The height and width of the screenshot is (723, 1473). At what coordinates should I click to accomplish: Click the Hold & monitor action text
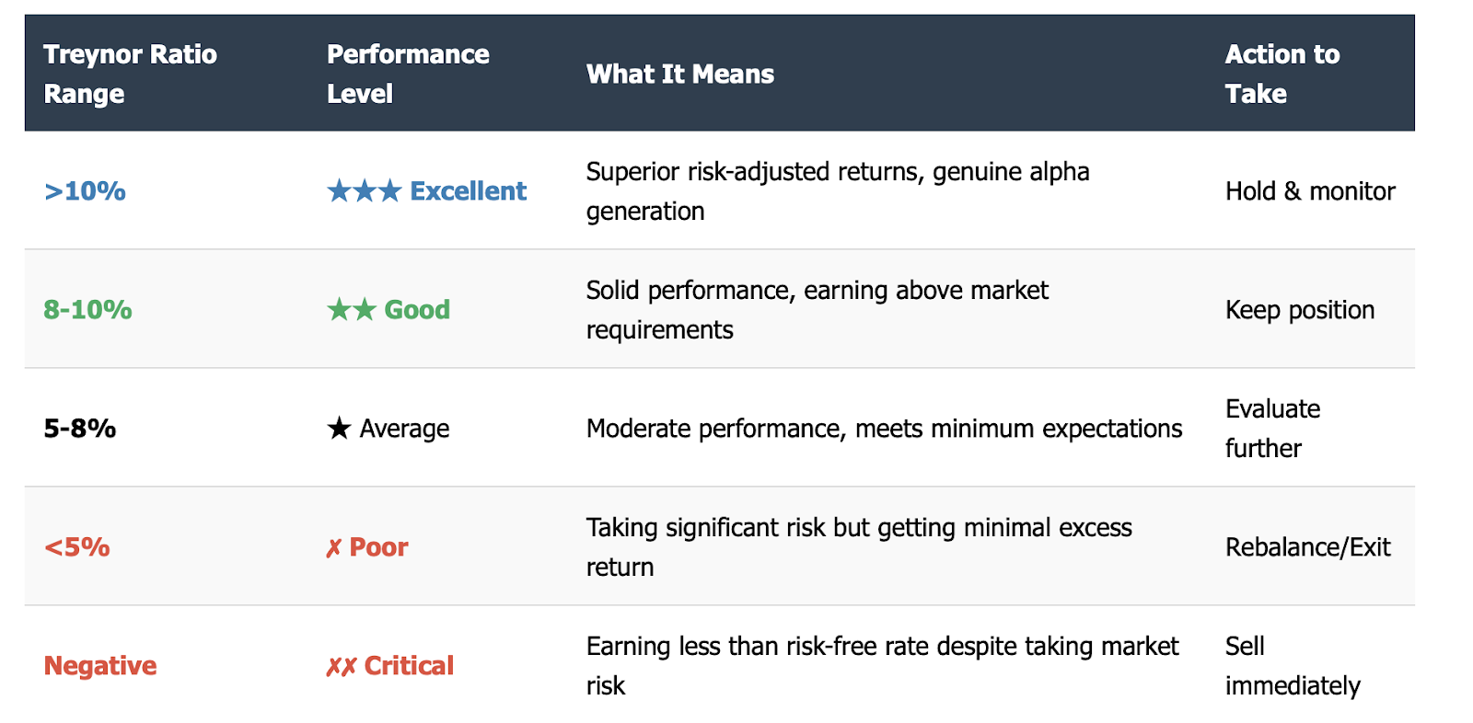click(1310, 190)
